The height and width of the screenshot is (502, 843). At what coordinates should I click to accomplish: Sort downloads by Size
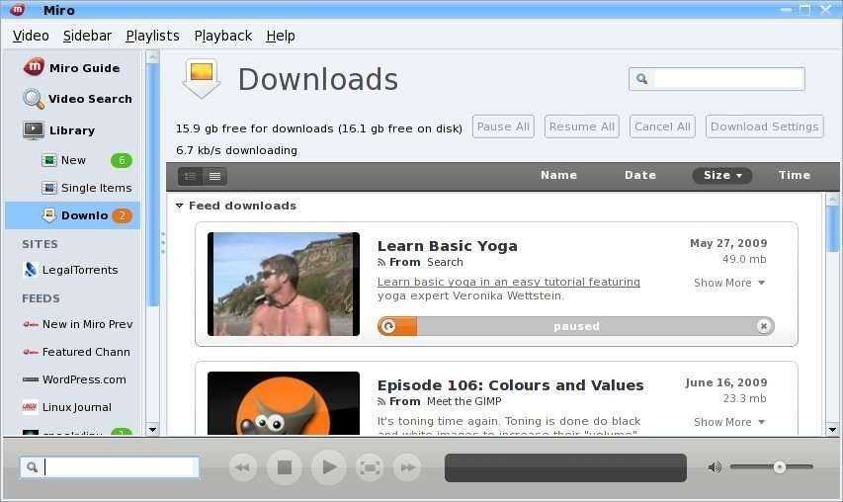pos(722,175)
